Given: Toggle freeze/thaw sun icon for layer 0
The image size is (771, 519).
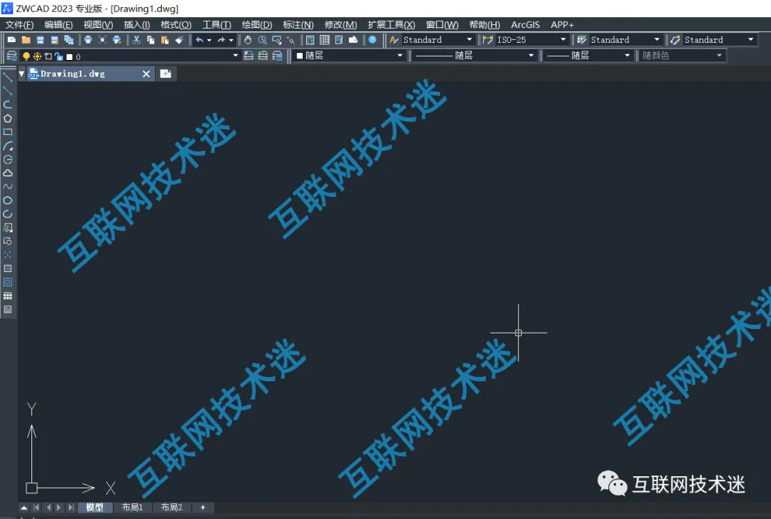Looking at the screenshot, I should (37, 56).
